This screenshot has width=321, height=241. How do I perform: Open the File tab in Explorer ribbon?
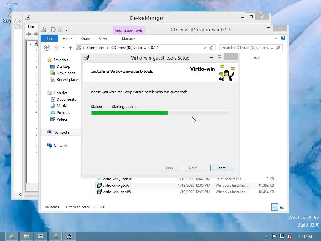[x=49, y=38]
